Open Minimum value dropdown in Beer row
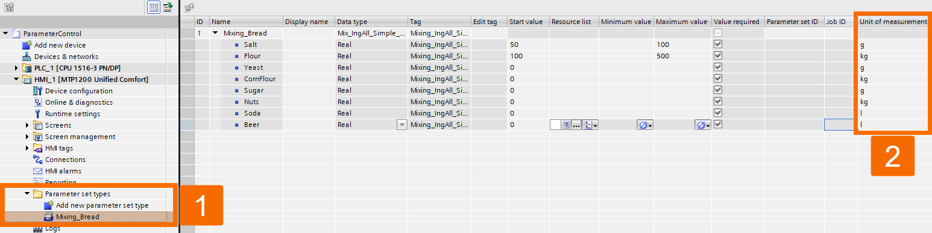 (646, 125)
